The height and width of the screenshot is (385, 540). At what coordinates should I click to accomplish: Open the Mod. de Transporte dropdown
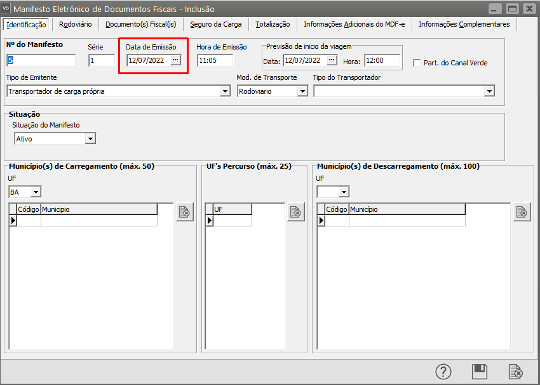click(x=302, y=91)
